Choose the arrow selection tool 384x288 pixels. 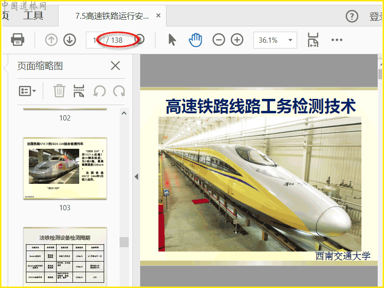pyautogui.click(x=172, y=40)
